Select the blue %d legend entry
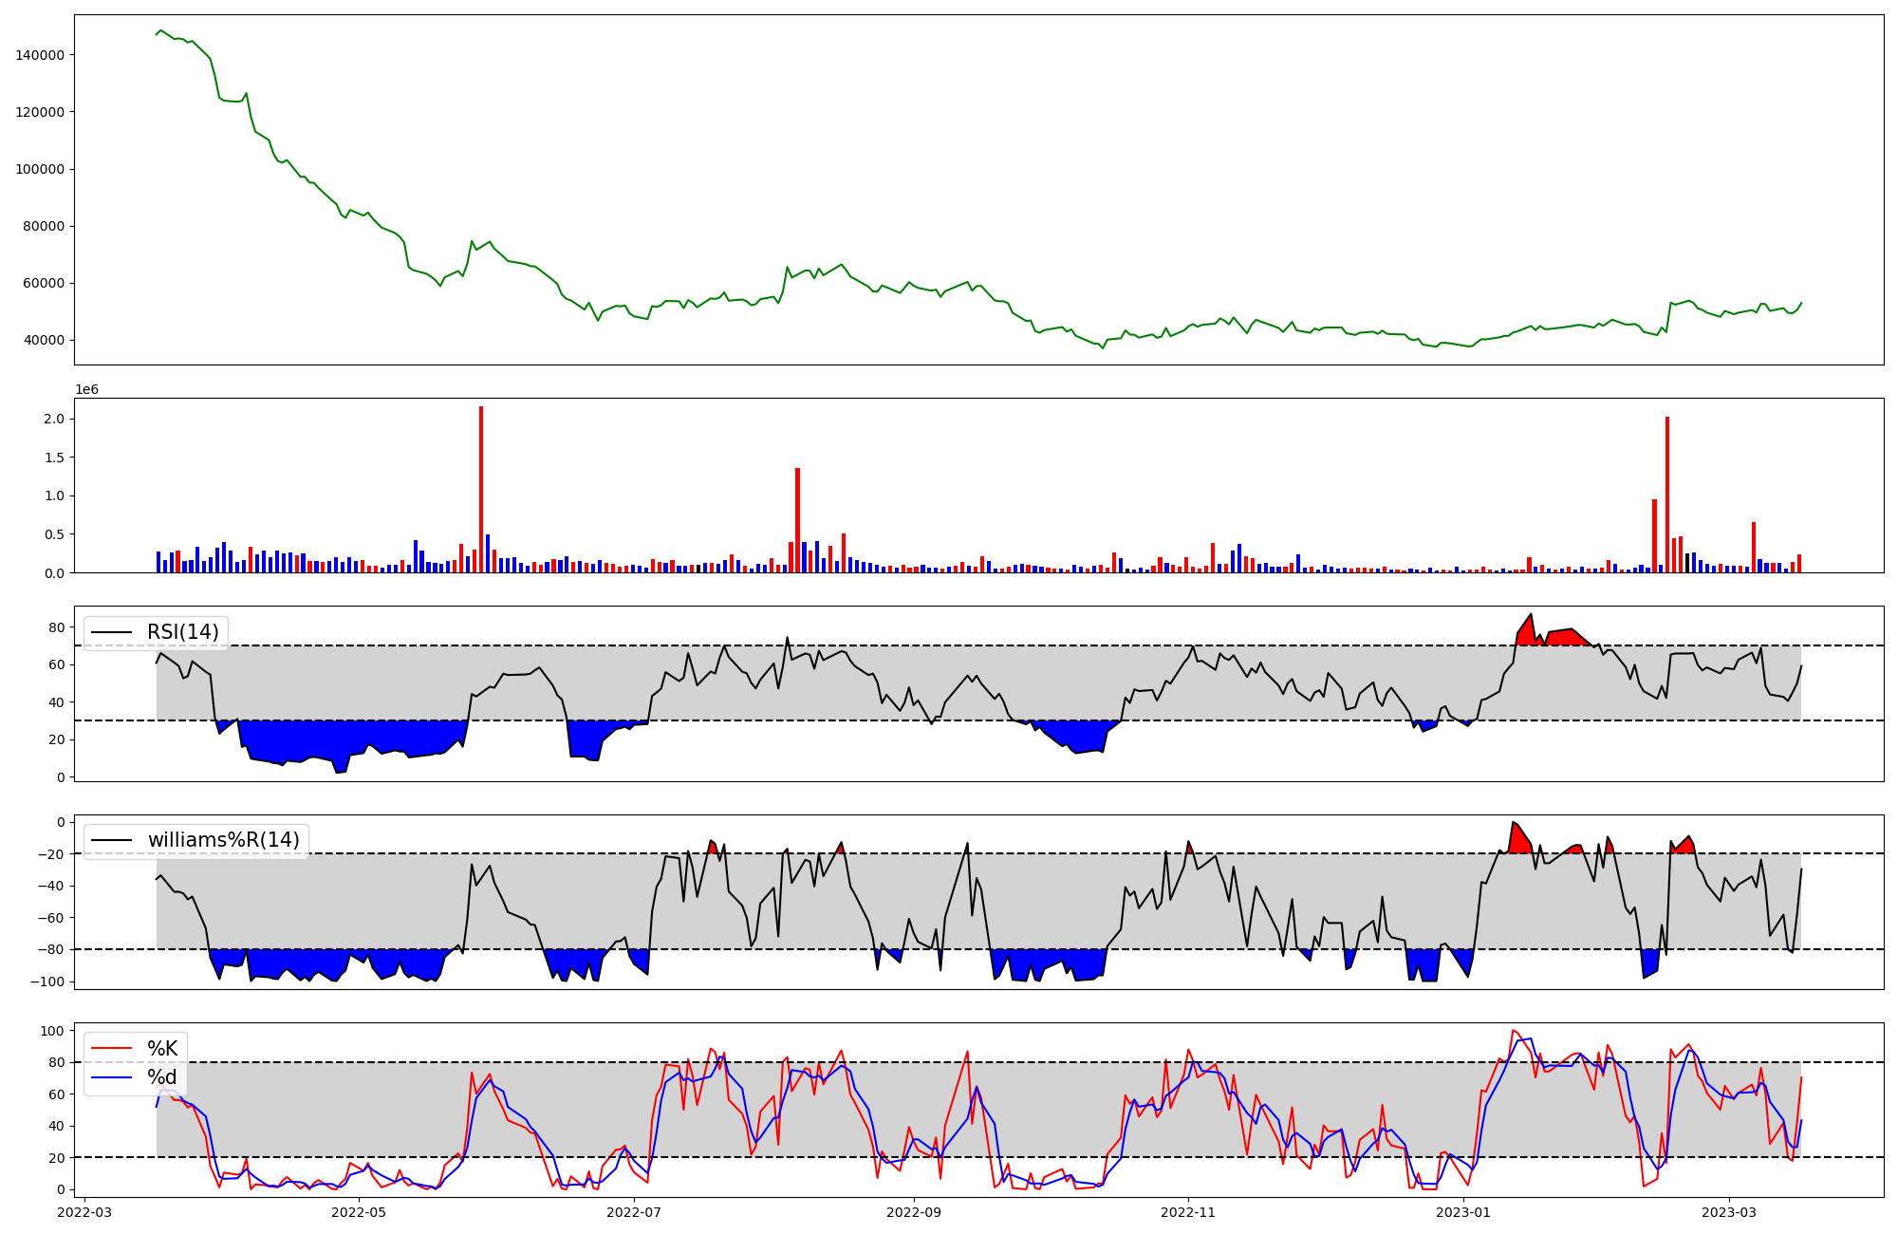 (162, 1077)
